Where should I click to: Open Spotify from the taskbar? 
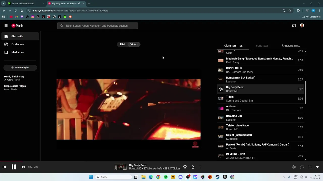click(166, 177)
